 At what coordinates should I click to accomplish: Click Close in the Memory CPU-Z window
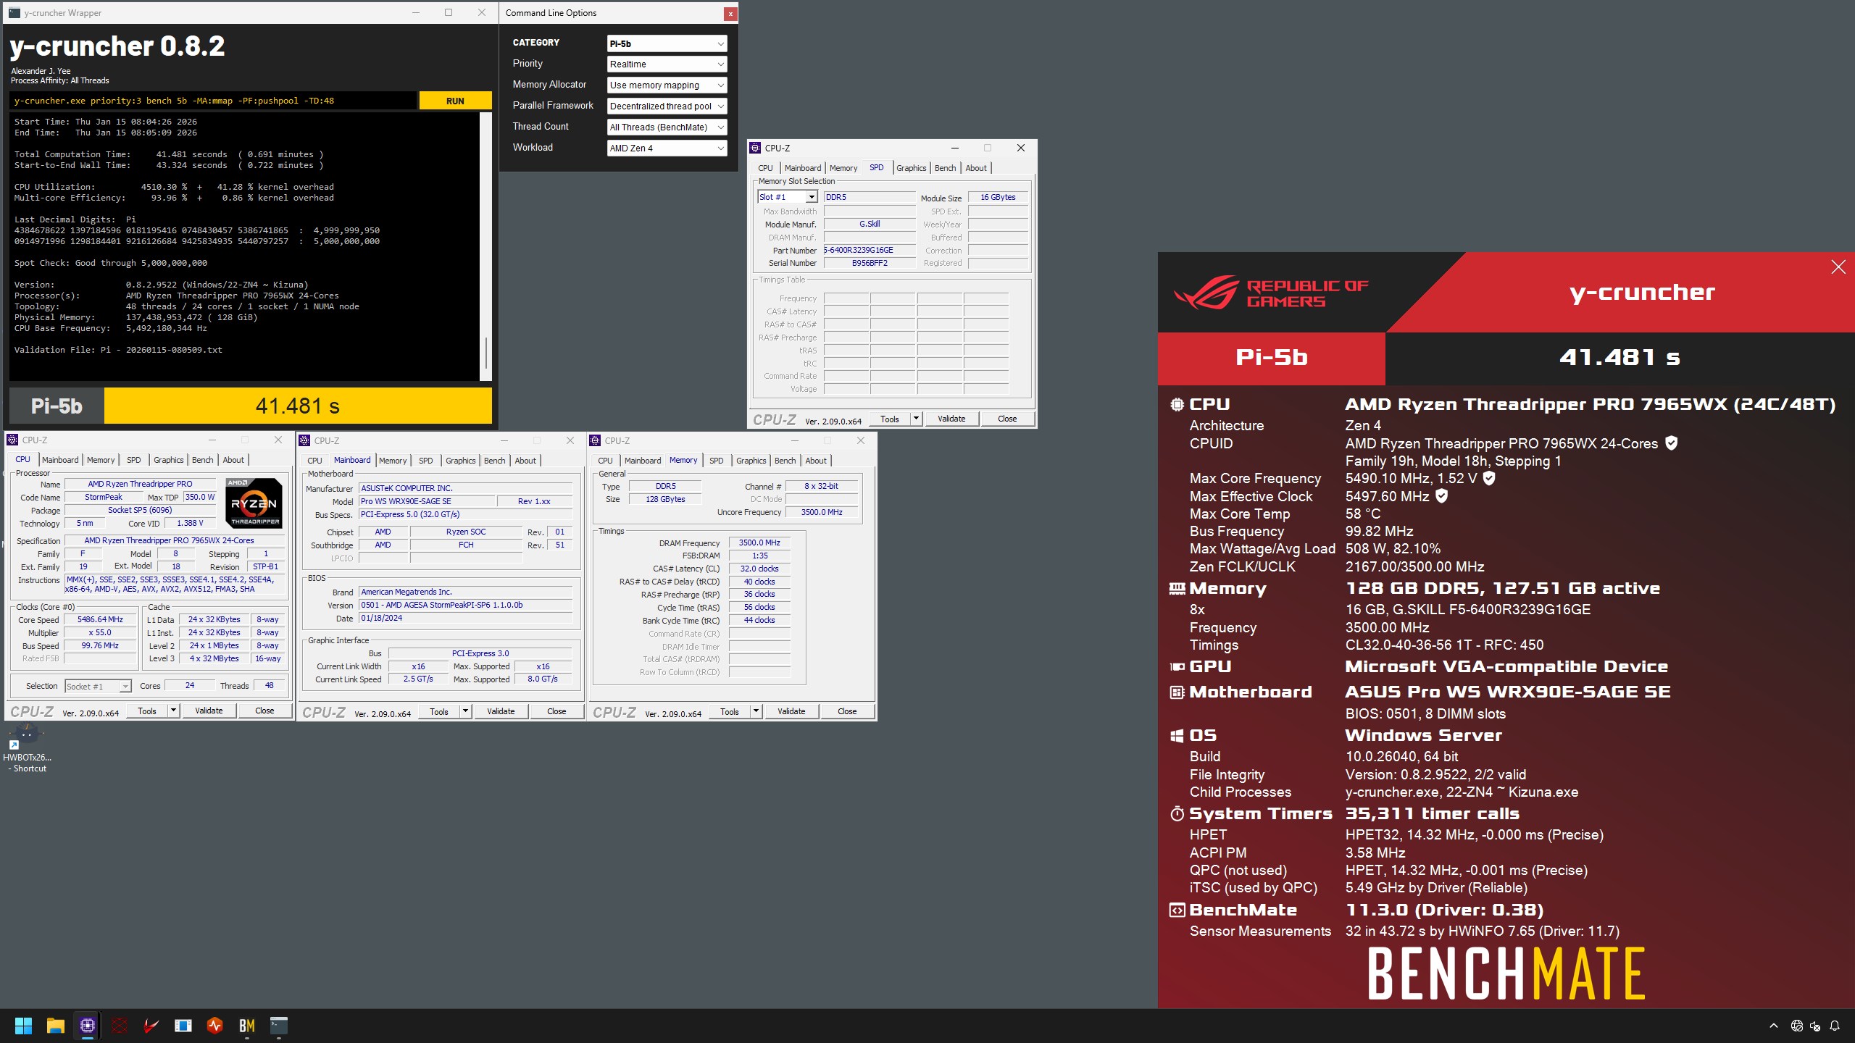click(847, 711)
